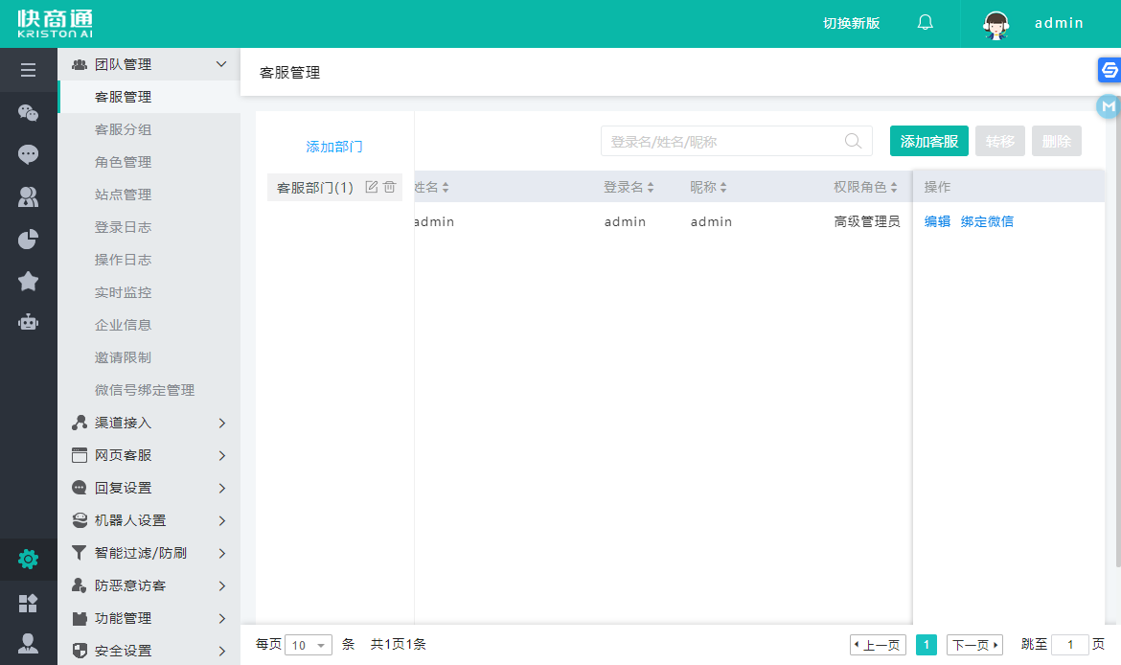This screenshot has width=1121, height=665.
Task: Click the trash icon beside 客服部门
Action: [389, 187]
